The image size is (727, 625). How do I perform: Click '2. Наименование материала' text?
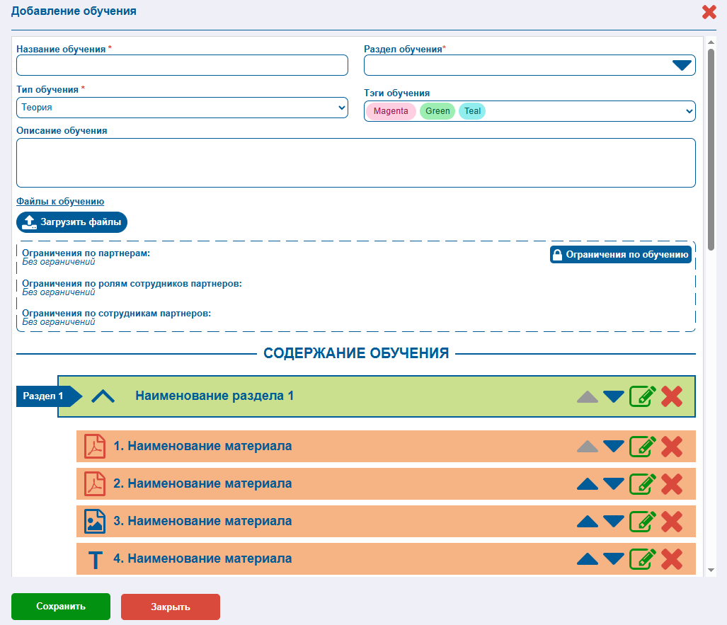point(202,483)
